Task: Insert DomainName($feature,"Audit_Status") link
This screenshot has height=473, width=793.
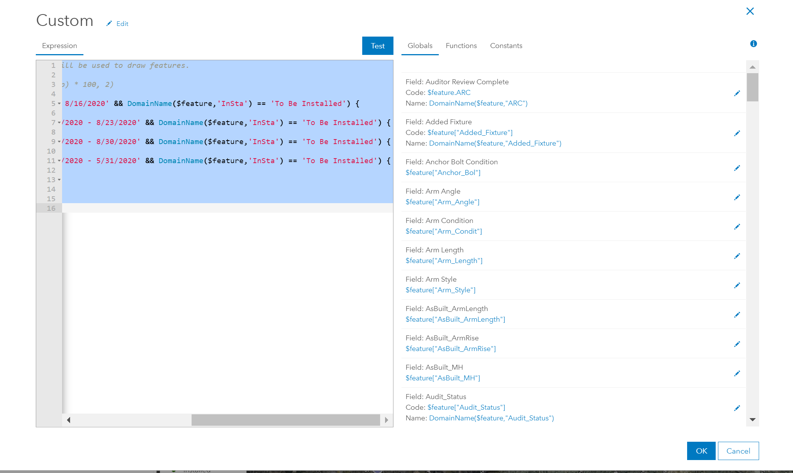Action: coord(491,418)
